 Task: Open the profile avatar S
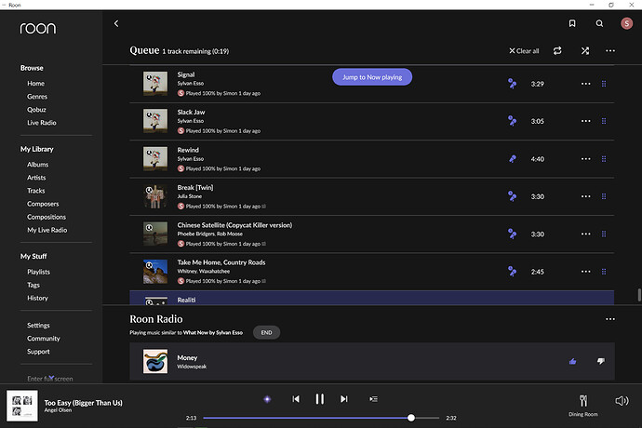click(626, 24)
